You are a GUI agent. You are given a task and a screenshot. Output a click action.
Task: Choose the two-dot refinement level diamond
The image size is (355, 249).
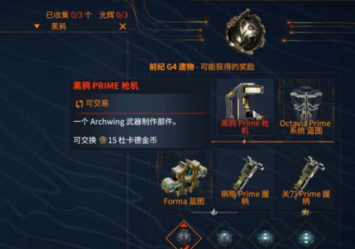click(x=265, y=237)
